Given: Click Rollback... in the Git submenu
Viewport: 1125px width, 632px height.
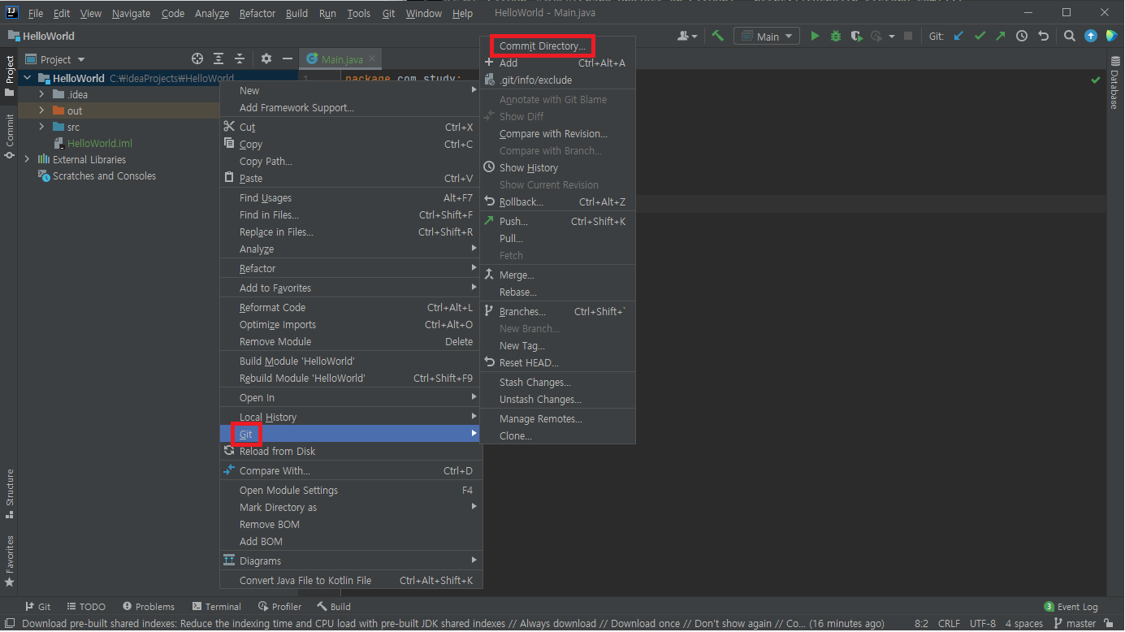Looking at the screenshot, I should pos(557,201).
